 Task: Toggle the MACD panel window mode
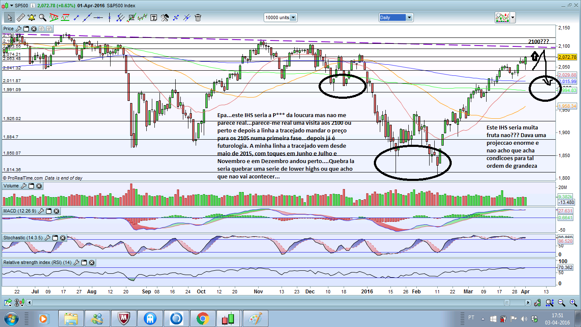49,211
